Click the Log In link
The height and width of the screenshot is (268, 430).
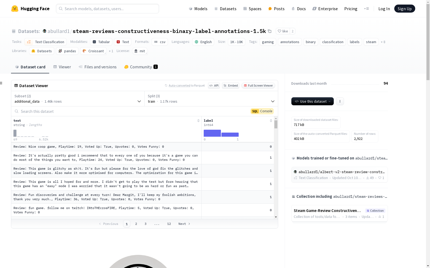(x=384, y=9)
